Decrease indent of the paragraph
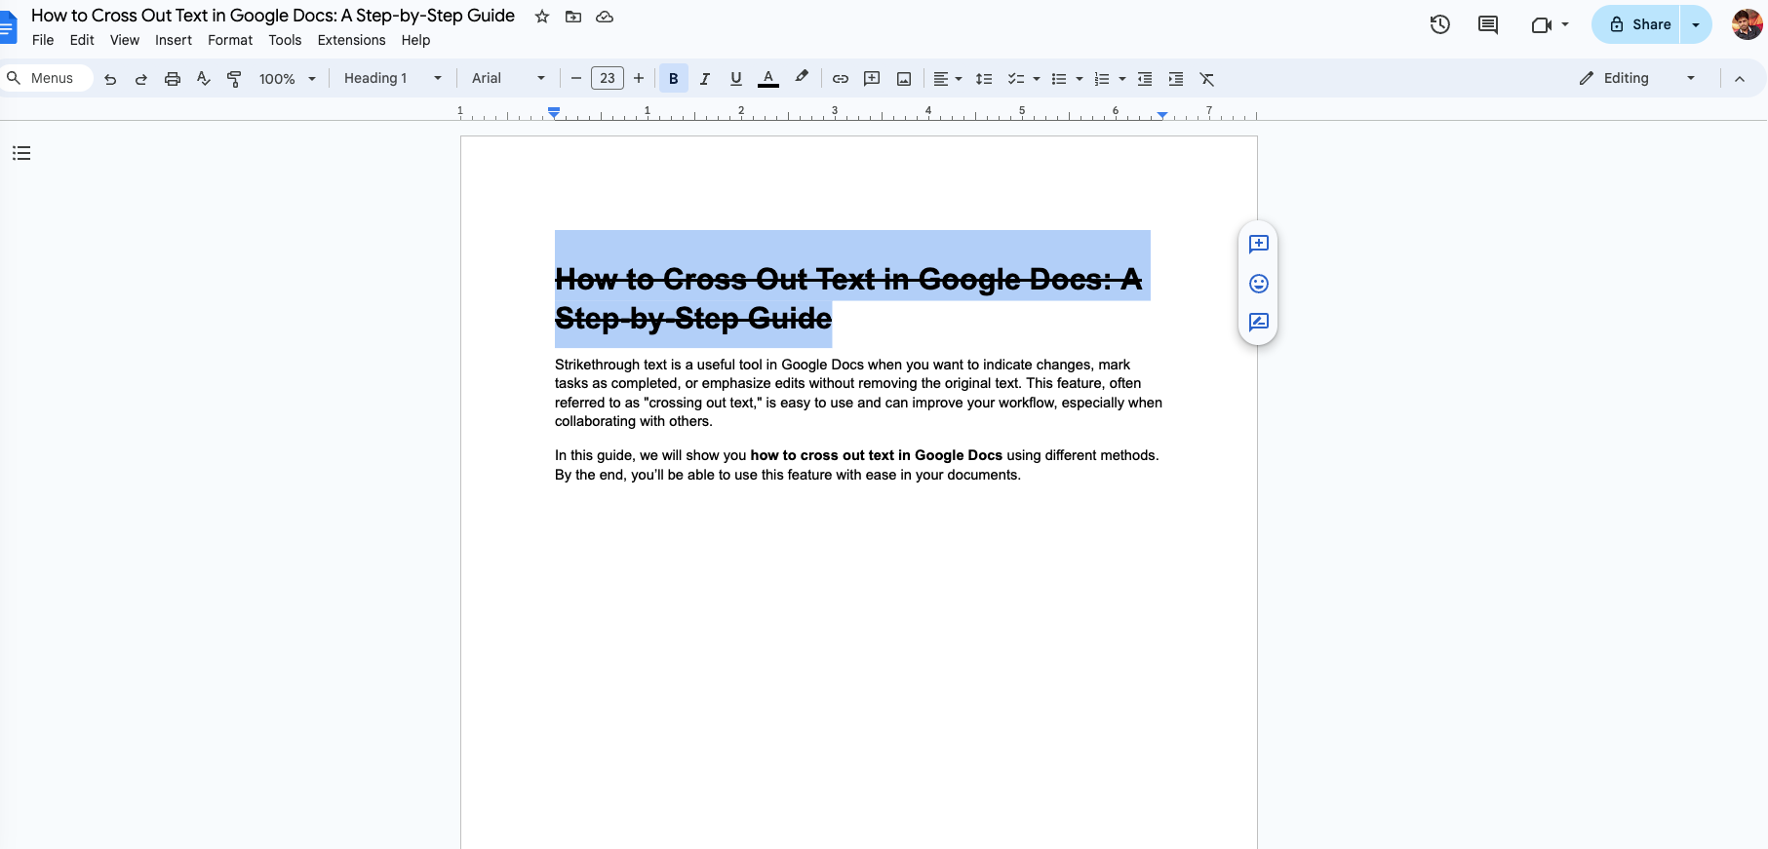The height and width of the screenshot is (849, 1768). click(x=1145, y=79)
